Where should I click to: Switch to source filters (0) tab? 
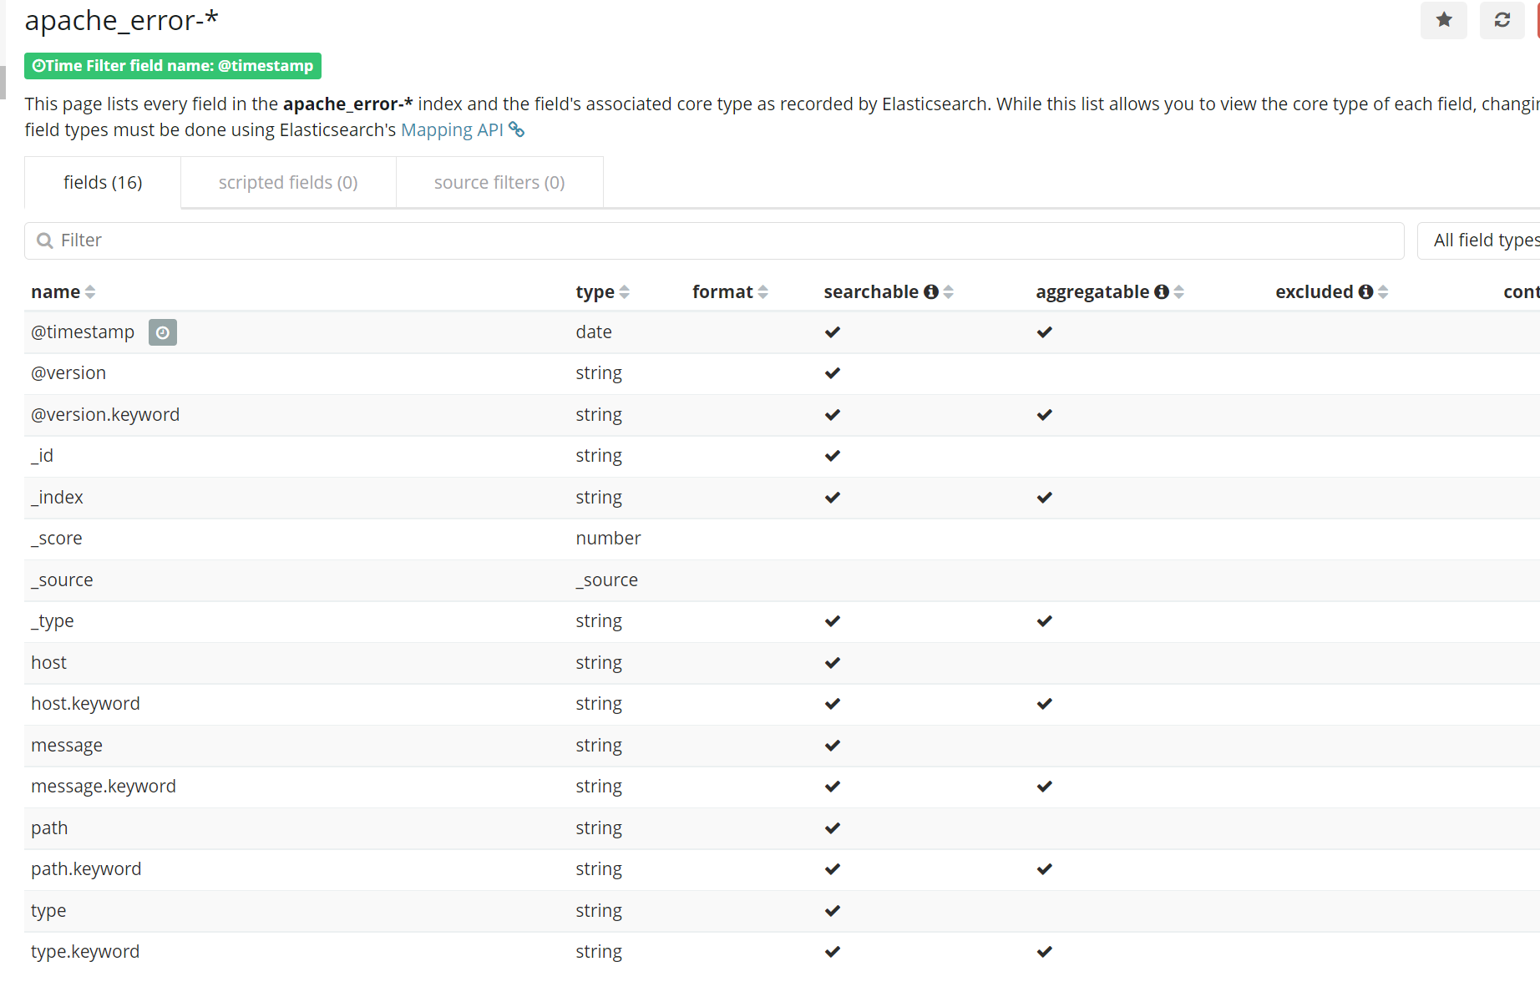[499, 182]
